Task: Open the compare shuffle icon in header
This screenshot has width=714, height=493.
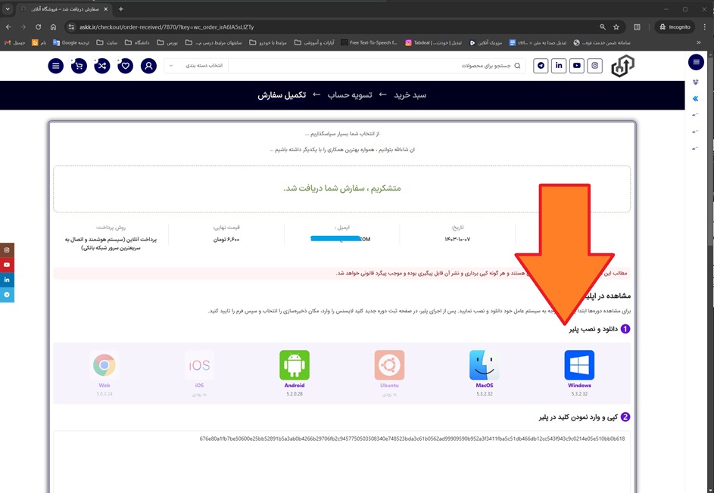Action: pyautogui.click(x=102, y=66)
